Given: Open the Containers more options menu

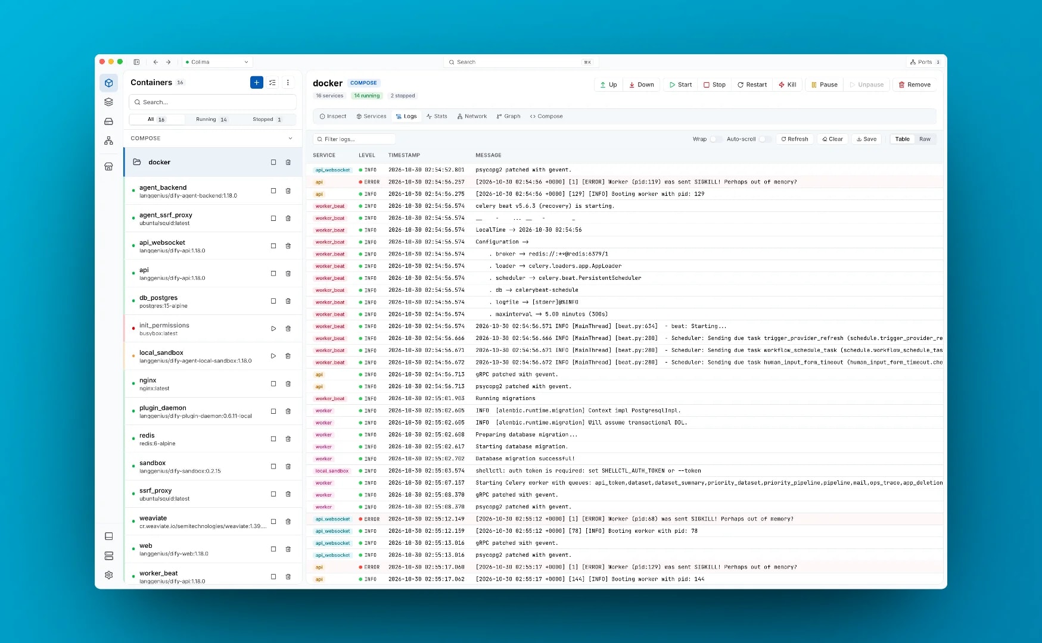Looking at the screenshot, I should [288, 83].
